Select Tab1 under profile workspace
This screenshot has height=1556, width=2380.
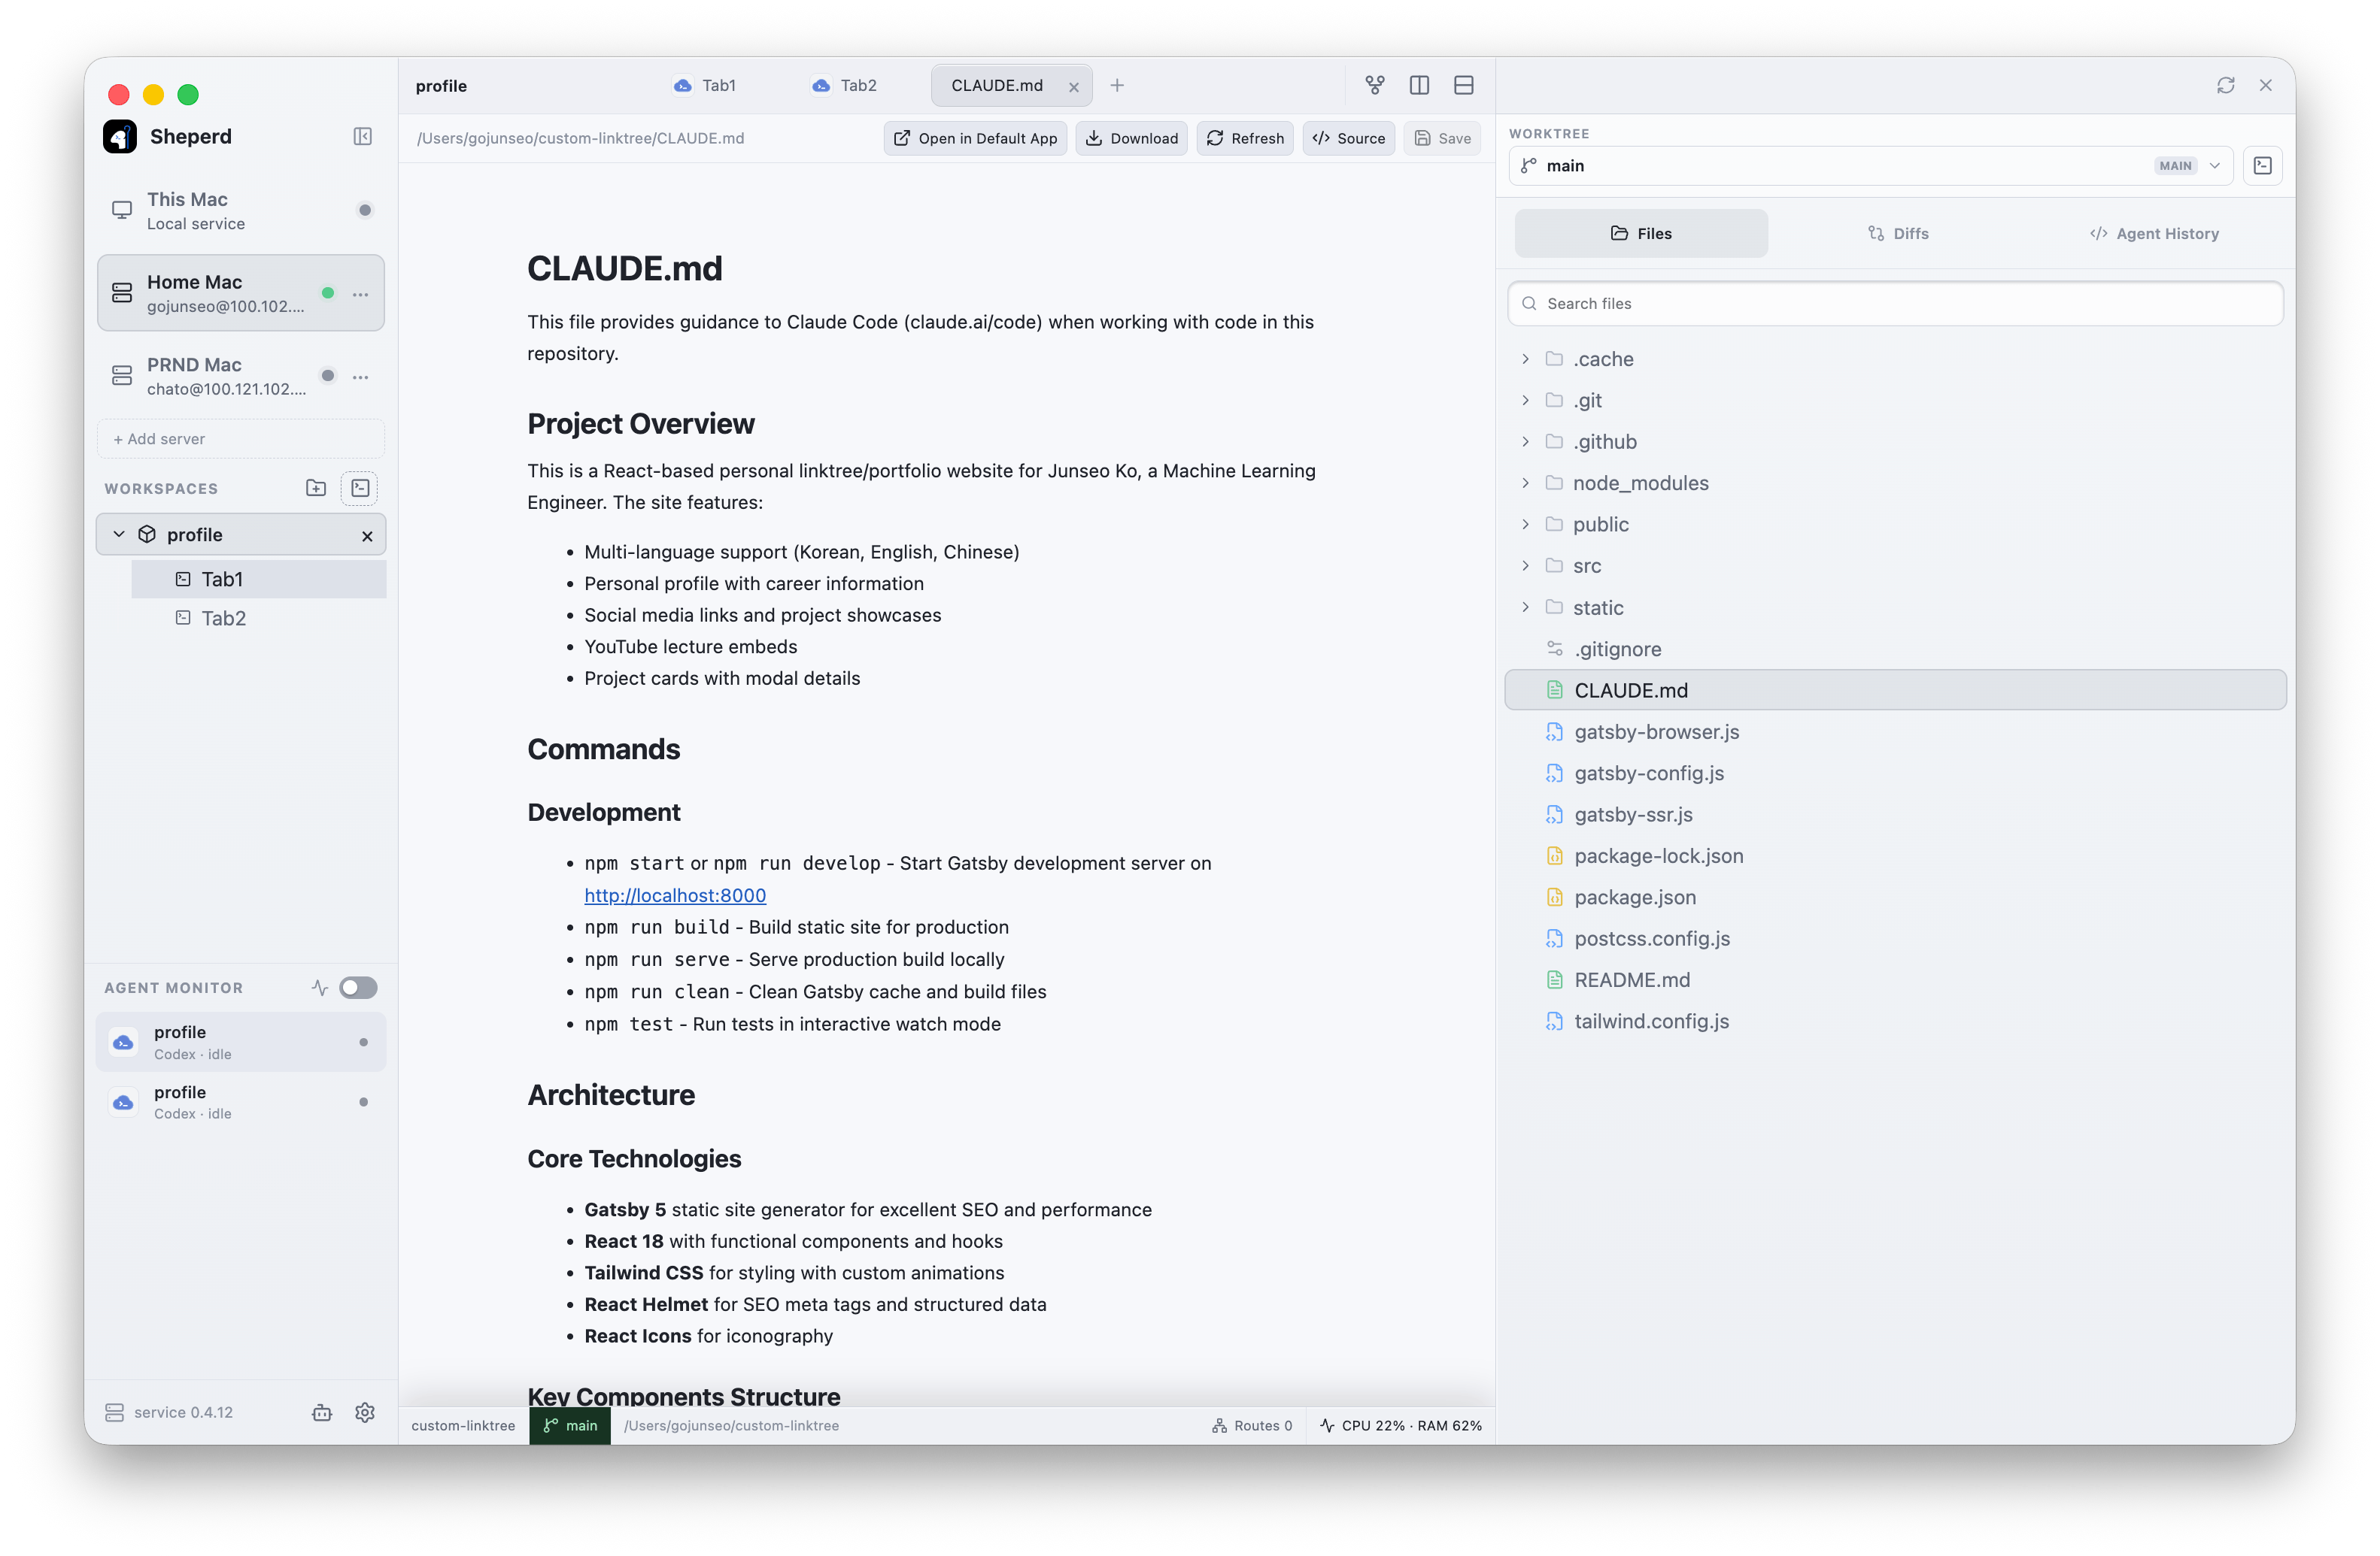click(259, 580)
